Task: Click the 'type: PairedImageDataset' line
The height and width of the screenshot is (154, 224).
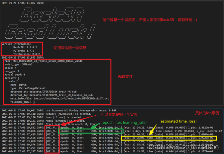Action: click(28, 88)
